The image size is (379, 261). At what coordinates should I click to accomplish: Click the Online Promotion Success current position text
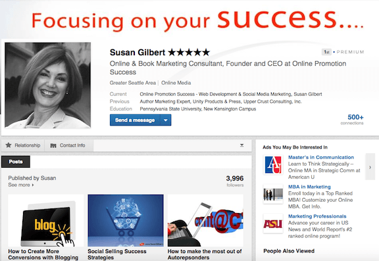pyautogui.click(x=231, y=94)
